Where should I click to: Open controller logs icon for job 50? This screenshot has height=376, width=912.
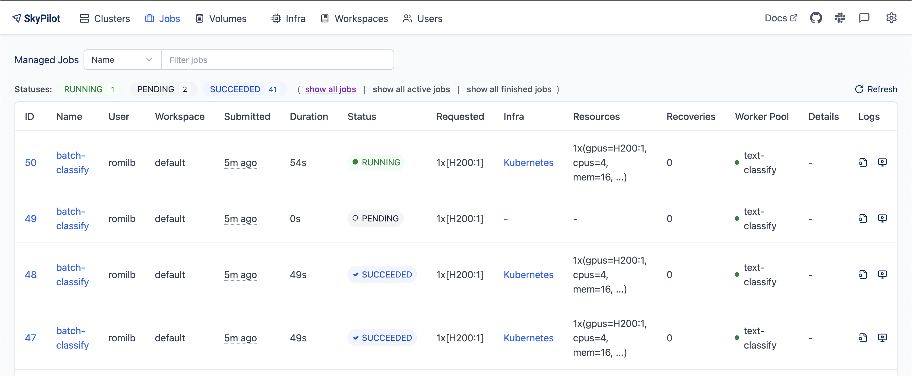click(x=882, y=162)
